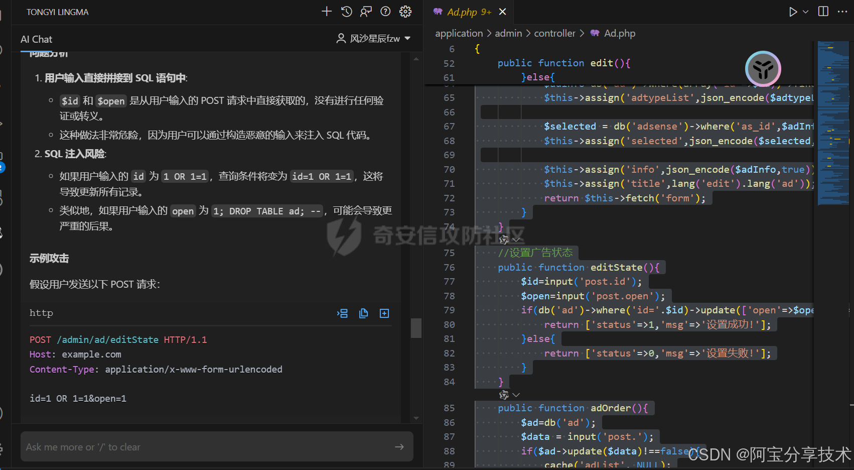The height and width of the screenshot is (470, 854).
Task: Click the TONGYI LINGMA panel title
Action: 57,12
